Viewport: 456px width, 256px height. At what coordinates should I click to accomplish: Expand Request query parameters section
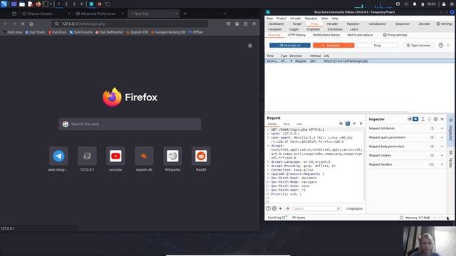pos(406,137)
